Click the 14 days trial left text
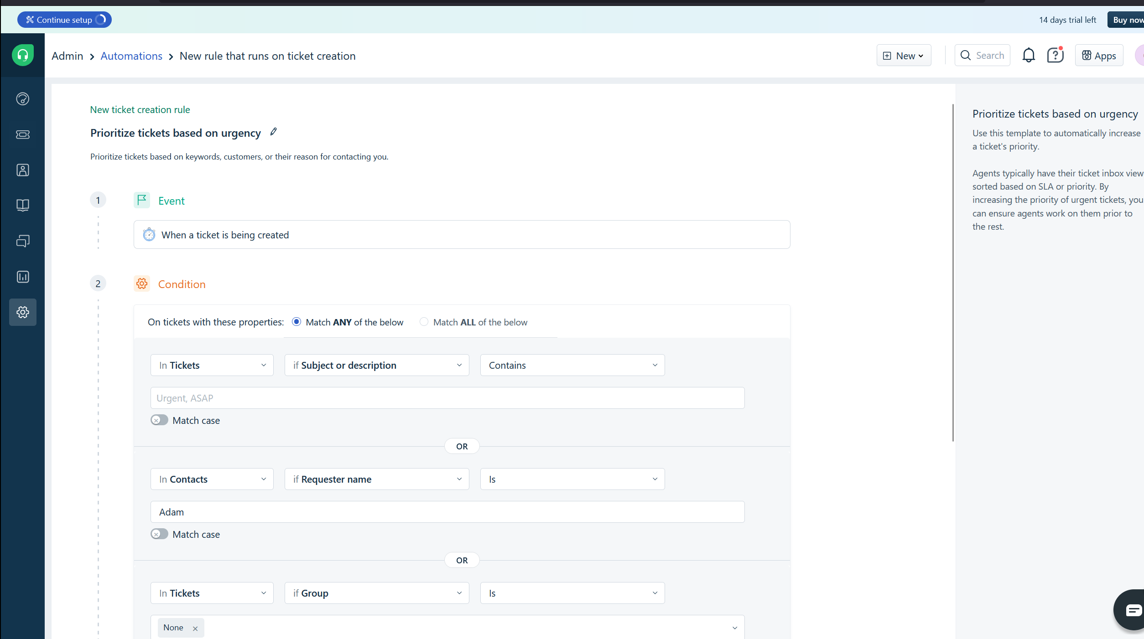The height and width of the screenshot is (639, 1144). coord(1067,20)
